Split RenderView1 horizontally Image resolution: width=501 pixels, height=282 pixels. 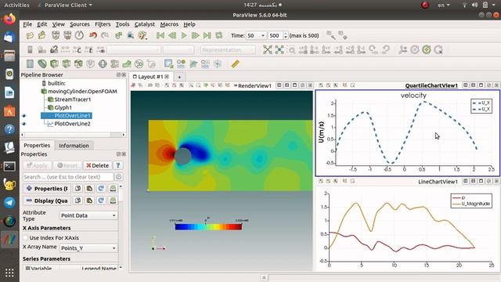279,85
